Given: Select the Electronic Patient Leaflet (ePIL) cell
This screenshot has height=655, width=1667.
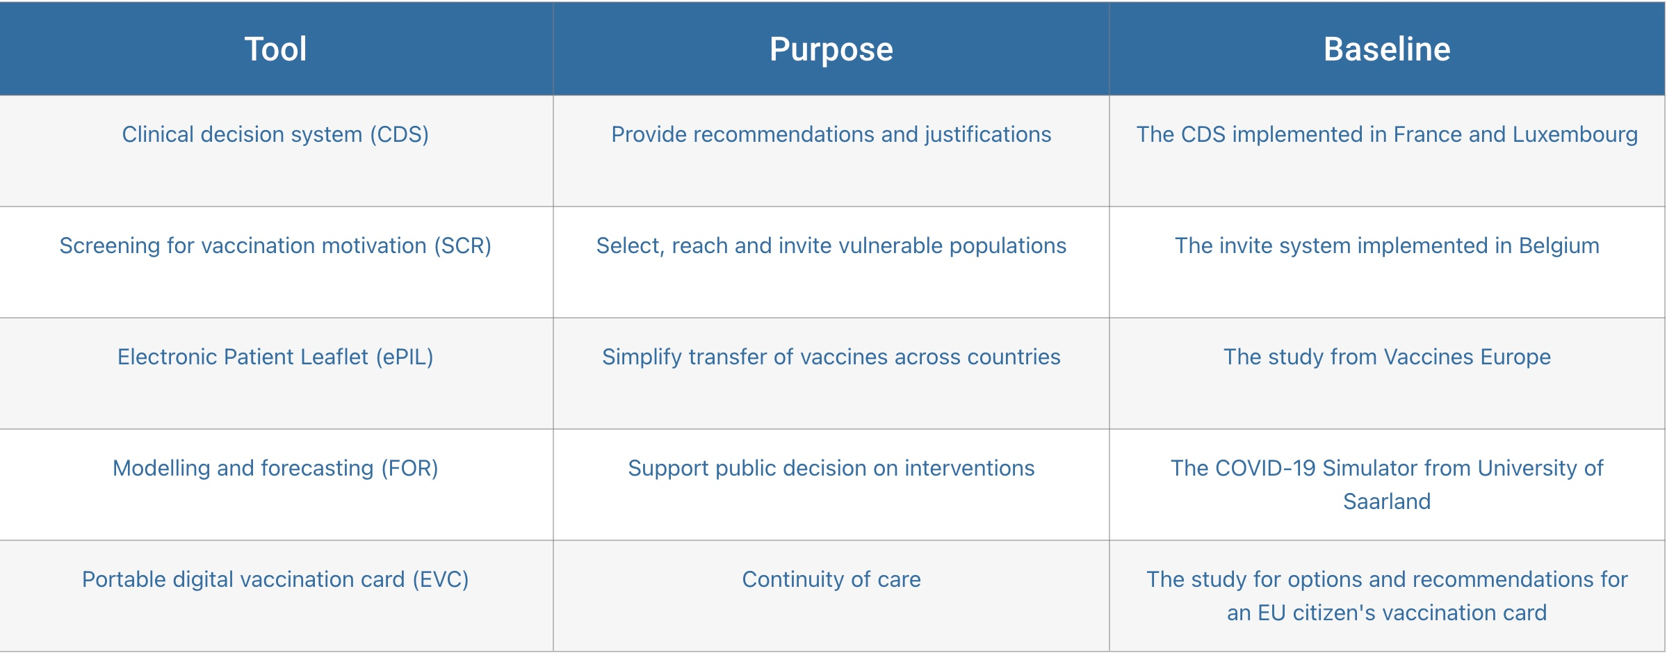Looking at the screenshot, I should point(276,373).
